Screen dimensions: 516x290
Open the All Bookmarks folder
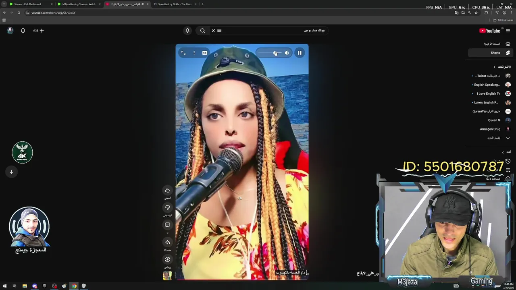pos(503,20)
